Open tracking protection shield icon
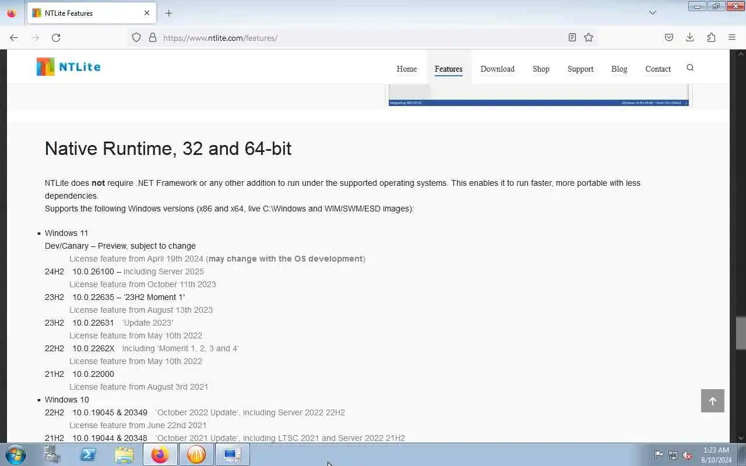Viewport: 746px width, 466px height. 136,38
